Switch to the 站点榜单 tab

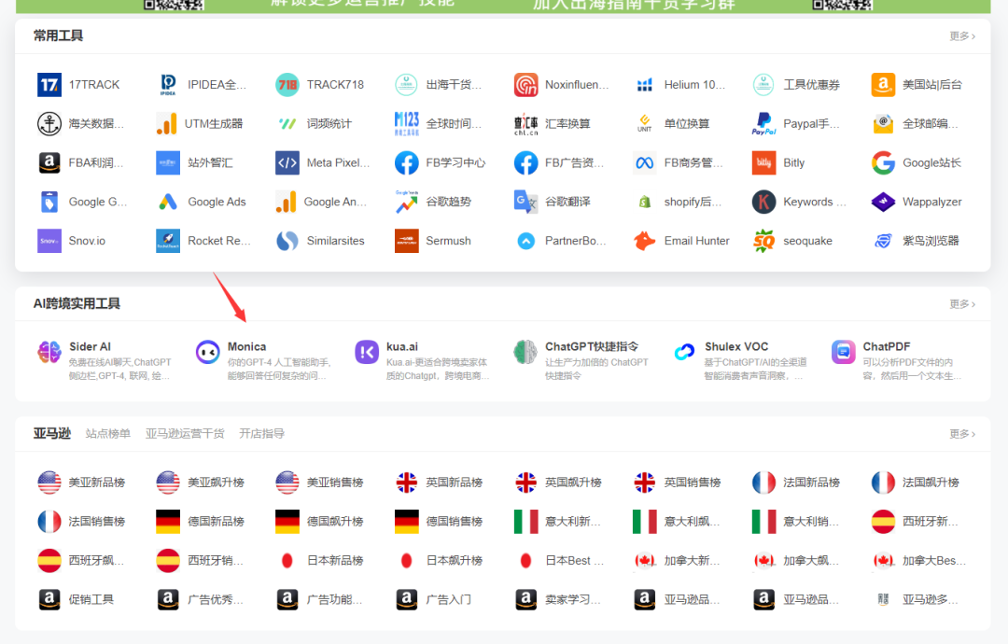point(108,434)
